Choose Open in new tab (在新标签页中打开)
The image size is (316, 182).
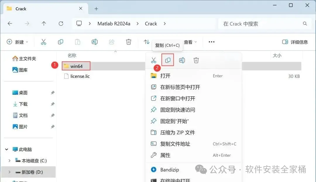193,87
